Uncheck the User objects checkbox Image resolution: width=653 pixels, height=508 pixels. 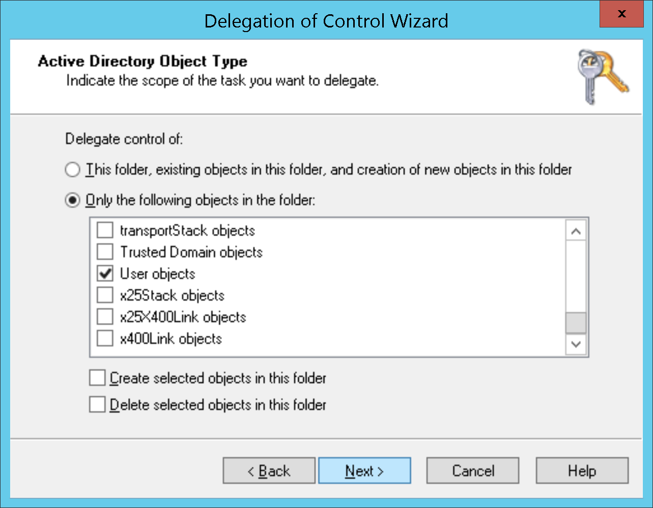coord(105,274)
